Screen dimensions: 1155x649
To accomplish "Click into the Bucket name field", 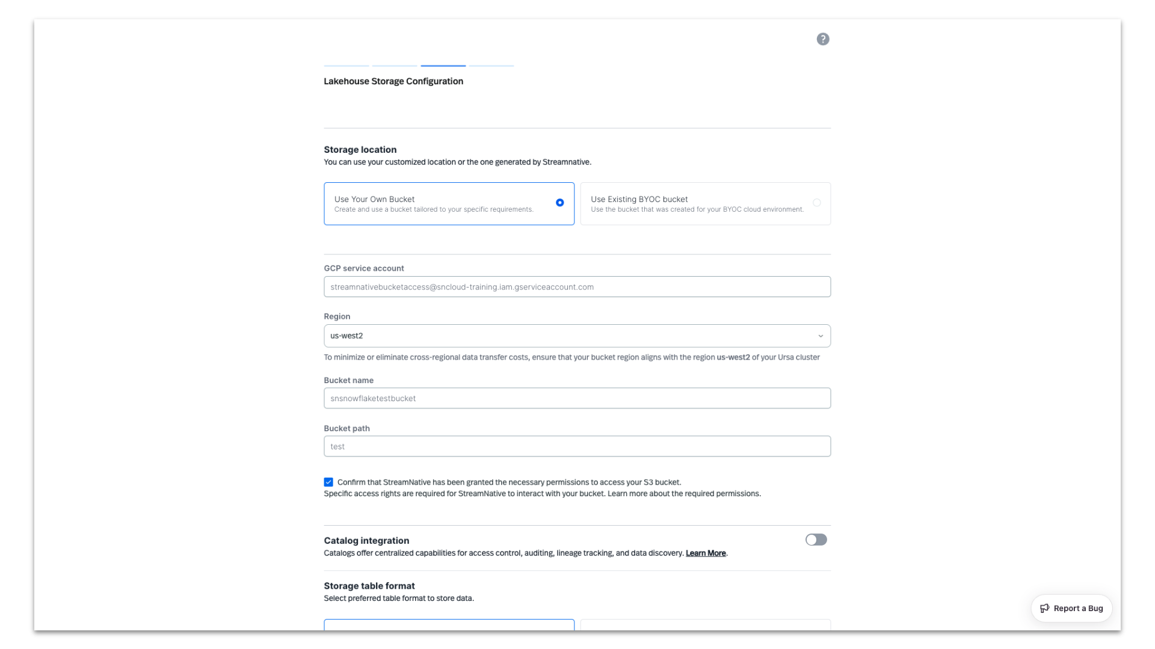I will coord(576,398).
